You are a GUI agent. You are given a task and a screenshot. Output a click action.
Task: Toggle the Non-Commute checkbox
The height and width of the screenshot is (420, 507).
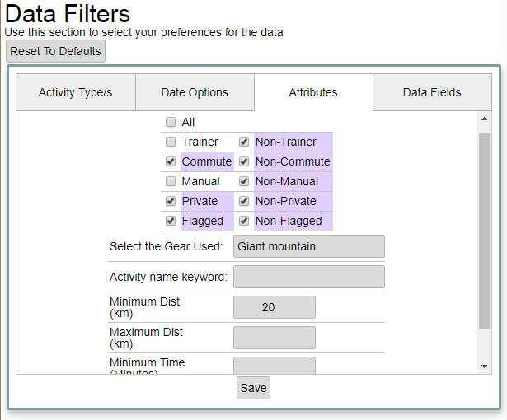pyautogui.click(x=244, y=161)
